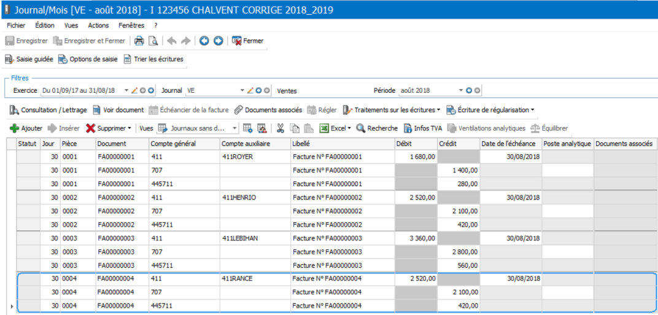The height and width of the screenshot is (315, 658).
Task: Open the ? help menu
Action: 156,25
